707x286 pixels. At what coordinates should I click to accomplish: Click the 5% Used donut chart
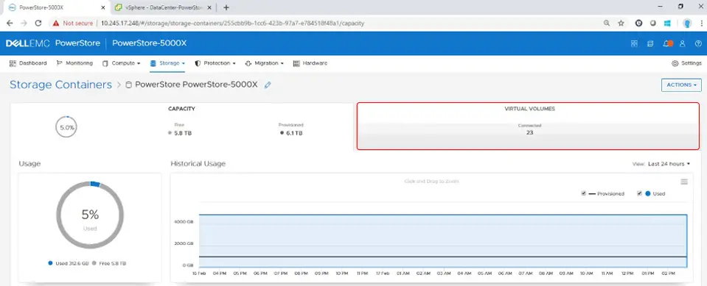90,215
